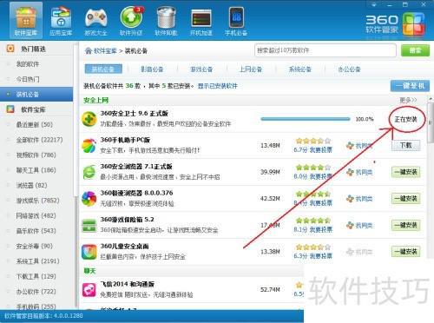Switch to the 办公必备 tab
This screenshot has width=434, height=323.
350,69
